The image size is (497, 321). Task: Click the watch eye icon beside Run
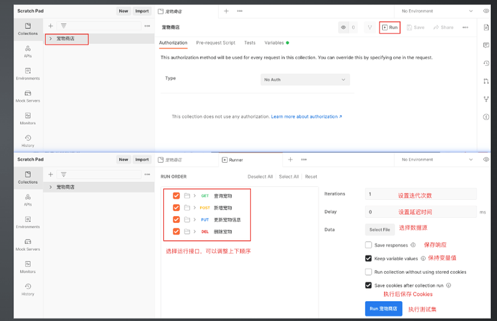tap(344, 27)
